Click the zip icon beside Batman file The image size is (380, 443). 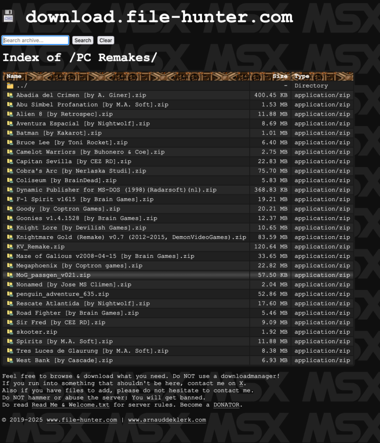(x=10, y=133)
